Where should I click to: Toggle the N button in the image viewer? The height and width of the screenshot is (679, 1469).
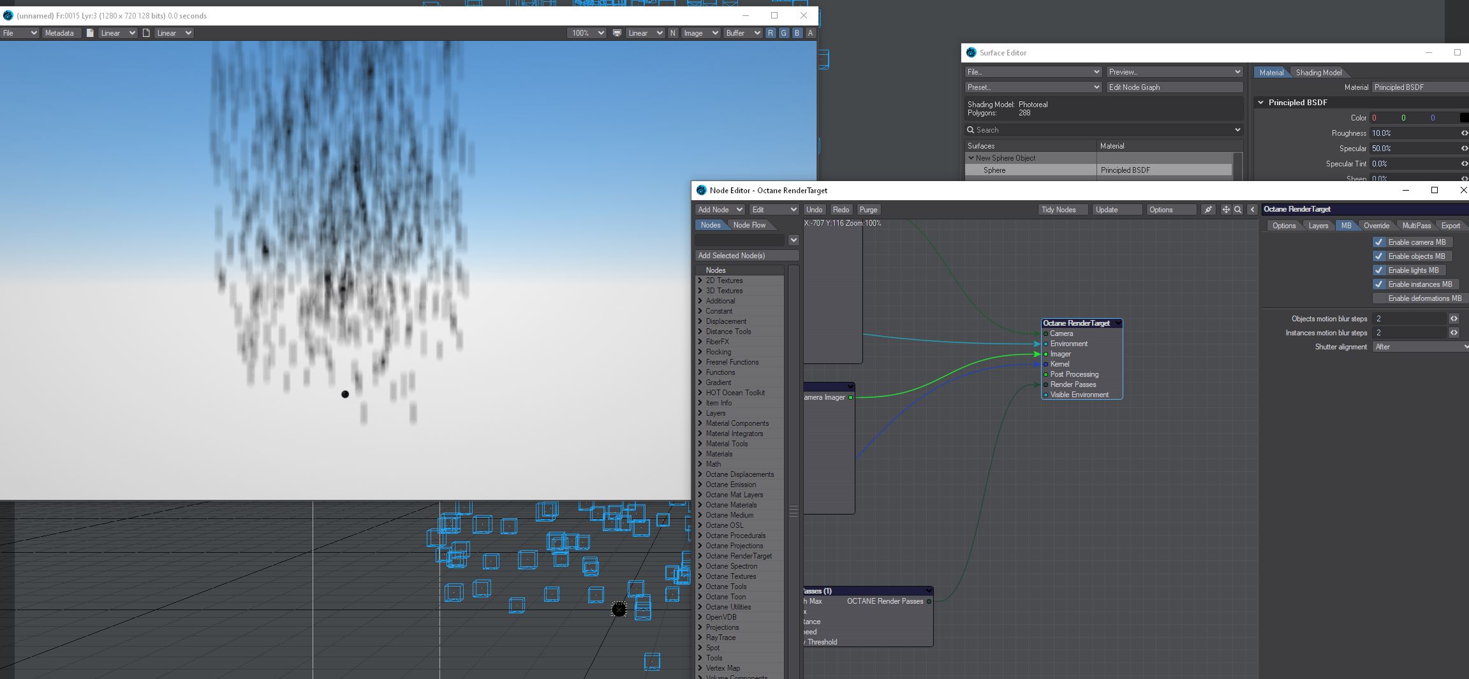(x=672, y=33)
